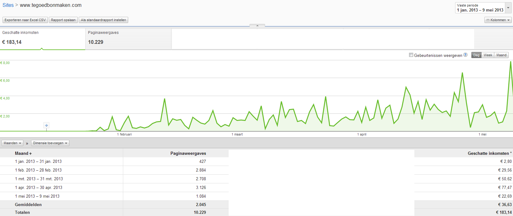Click Exporteren naar Excel CSV button
The height and width of the screenshot is (216, 513).
click(25, 20)
